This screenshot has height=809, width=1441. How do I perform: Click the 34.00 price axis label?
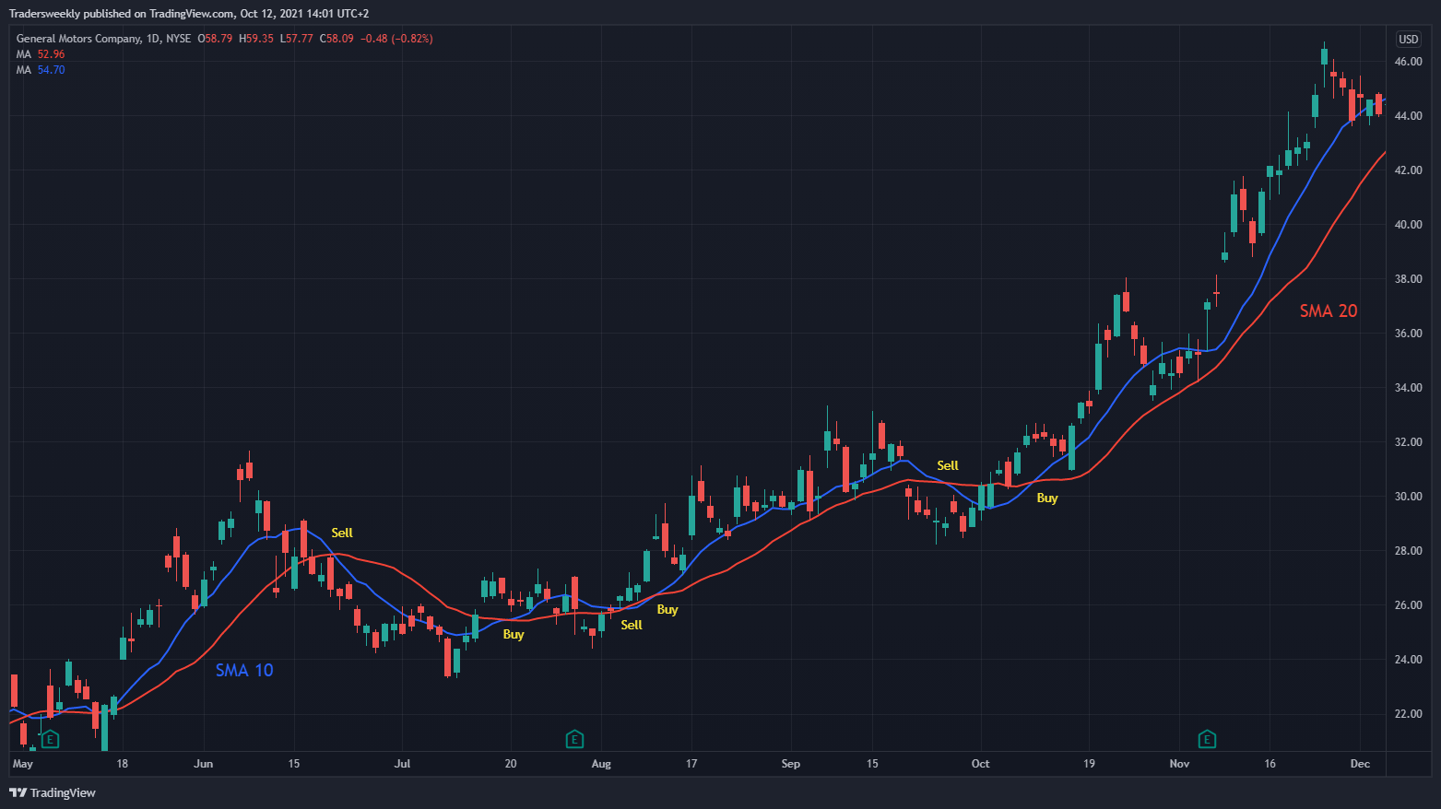pyautogui.click(x=1408, y=388)
